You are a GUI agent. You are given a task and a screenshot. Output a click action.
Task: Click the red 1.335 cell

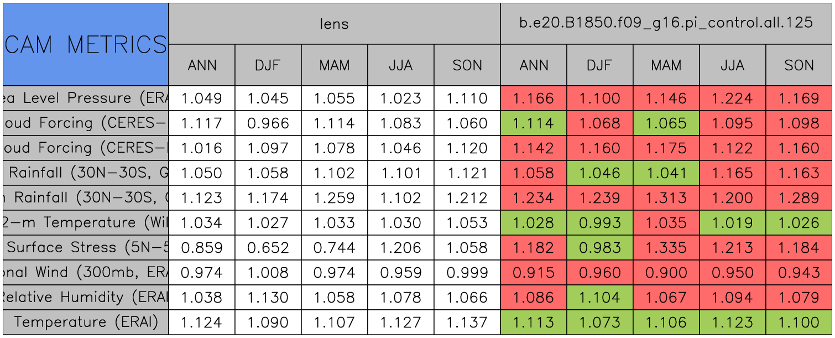666,248
